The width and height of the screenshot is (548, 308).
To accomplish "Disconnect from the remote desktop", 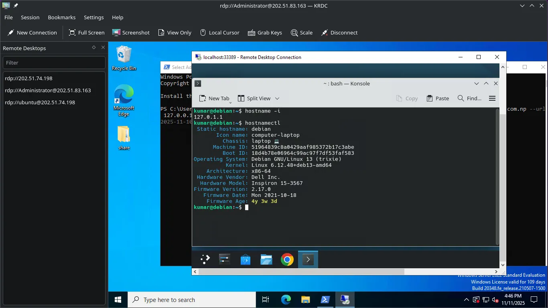I will [x=339, y=33].
